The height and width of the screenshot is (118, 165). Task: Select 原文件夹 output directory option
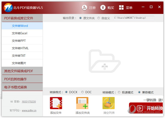(81, 18)
